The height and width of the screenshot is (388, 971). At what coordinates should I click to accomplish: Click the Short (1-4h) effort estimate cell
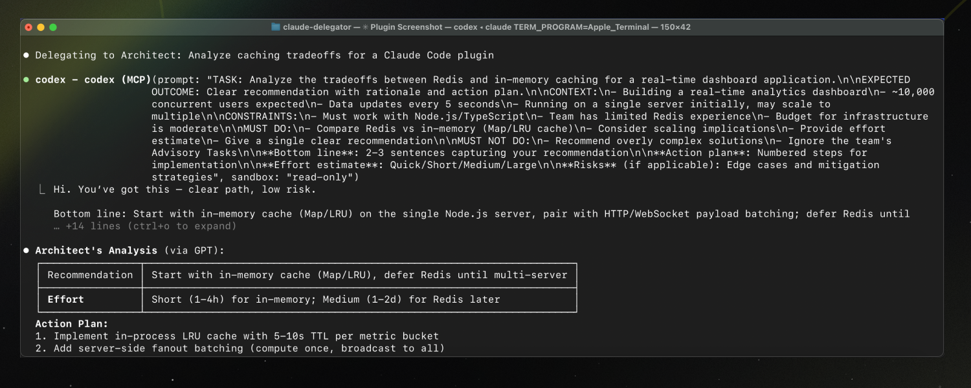click(326, 299)
